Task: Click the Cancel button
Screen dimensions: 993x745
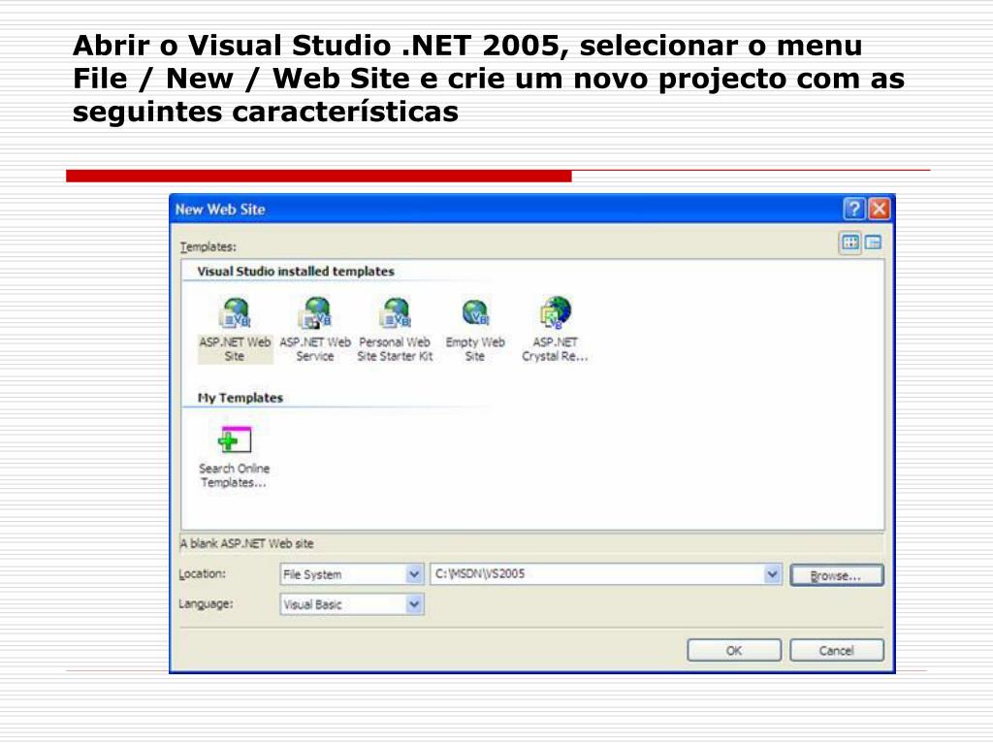Action: point(836,651)
